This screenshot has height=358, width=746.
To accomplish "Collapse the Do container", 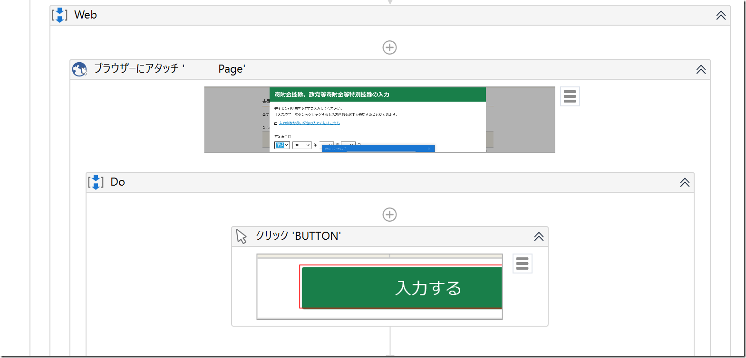I will (x=685, y=182).
